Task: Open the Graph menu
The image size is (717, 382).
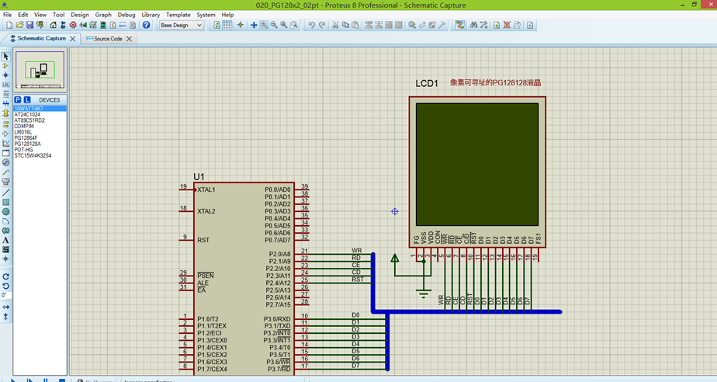Action: click(103, 15)
